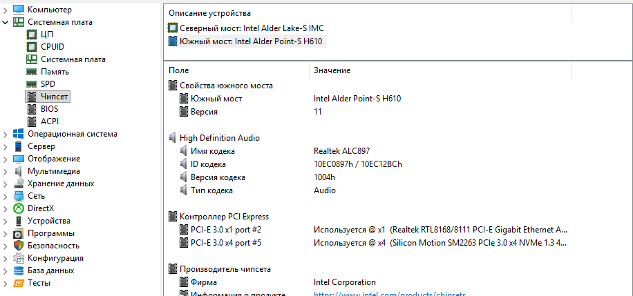Image resolution: width=633 pixels, height=296 pixels.
Task: Click the Значение column header
Action: [332, 70]
